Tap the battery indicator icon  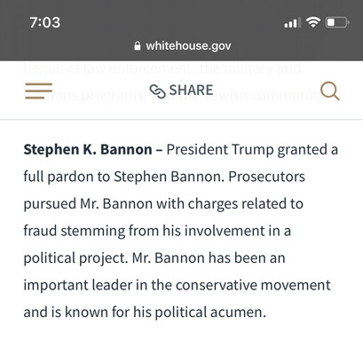pos(337,22)
